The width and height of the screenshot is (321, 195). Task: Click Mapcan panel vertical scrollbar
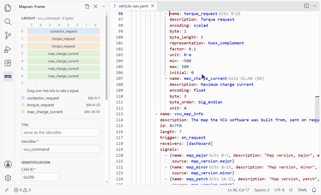[107, 58]
